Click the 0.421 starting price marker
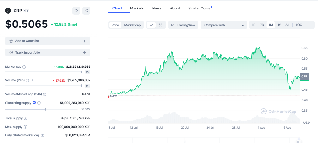 point(114,96)
